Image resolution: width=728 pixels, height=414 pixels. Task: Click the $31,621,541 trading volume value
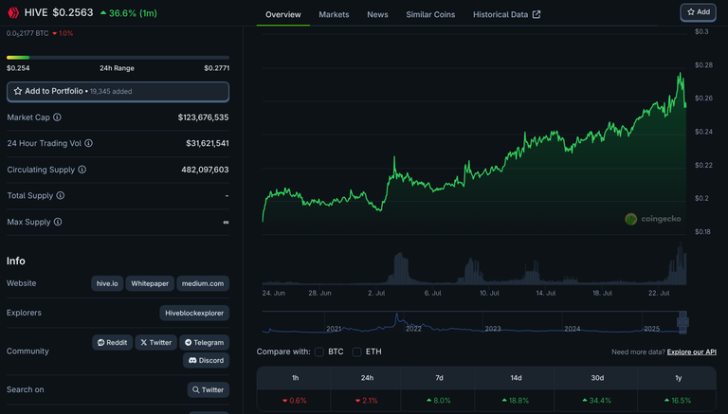pos(207,143)
